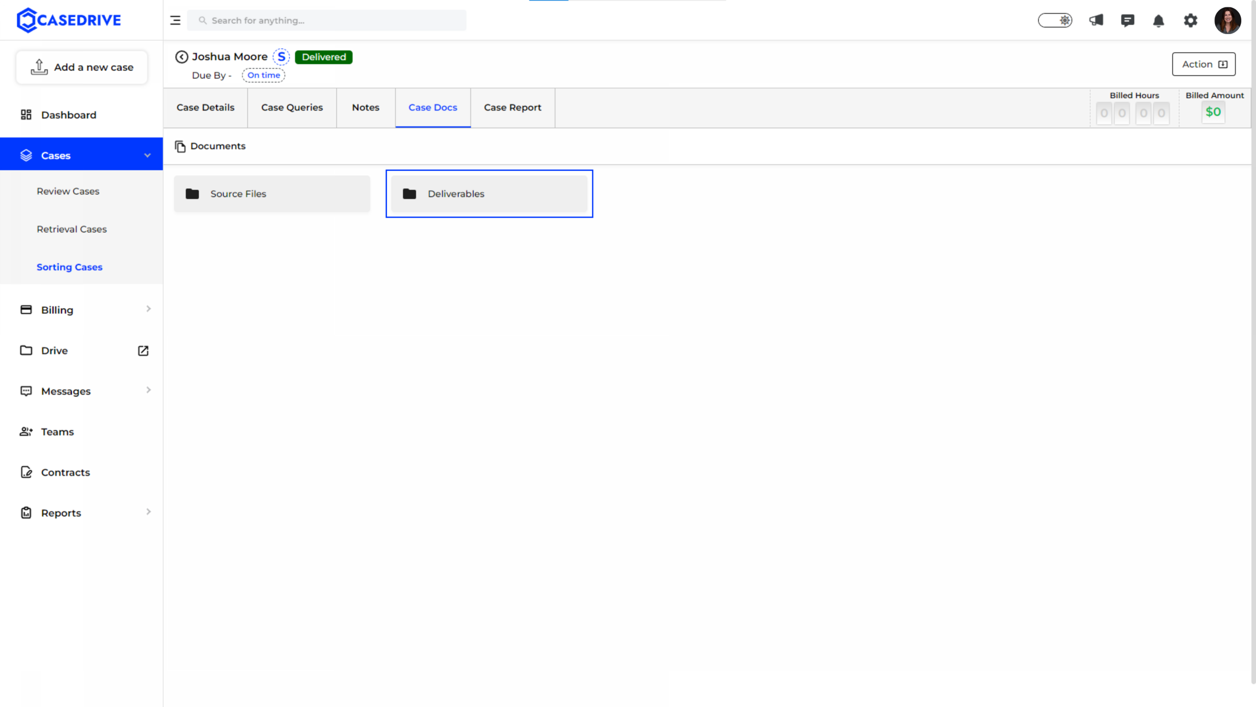Screen dimensions: 1256x707
Task: Click the S case-type badge
Action: tap(281, 57)
